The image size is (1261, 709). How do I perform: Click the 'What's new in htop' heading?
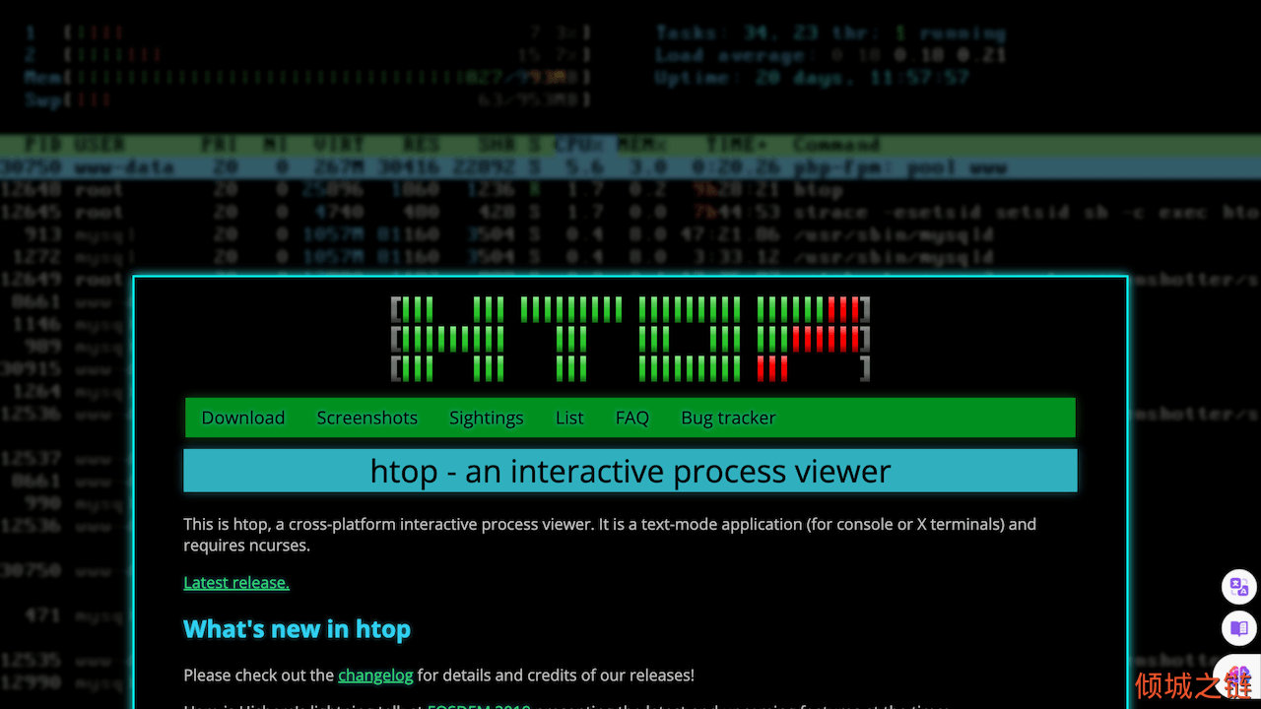click(297, 629)
